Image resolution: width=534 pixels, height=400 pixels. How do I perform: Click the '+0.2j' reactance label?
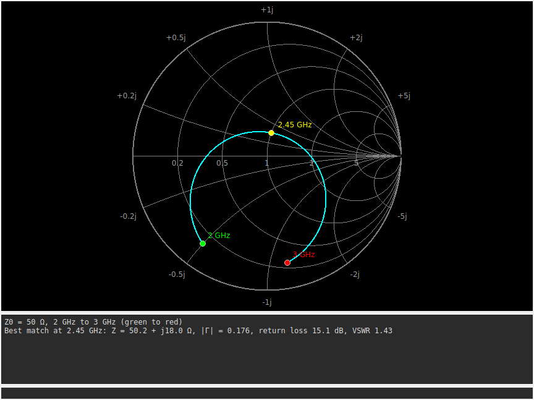pos(127,96)
